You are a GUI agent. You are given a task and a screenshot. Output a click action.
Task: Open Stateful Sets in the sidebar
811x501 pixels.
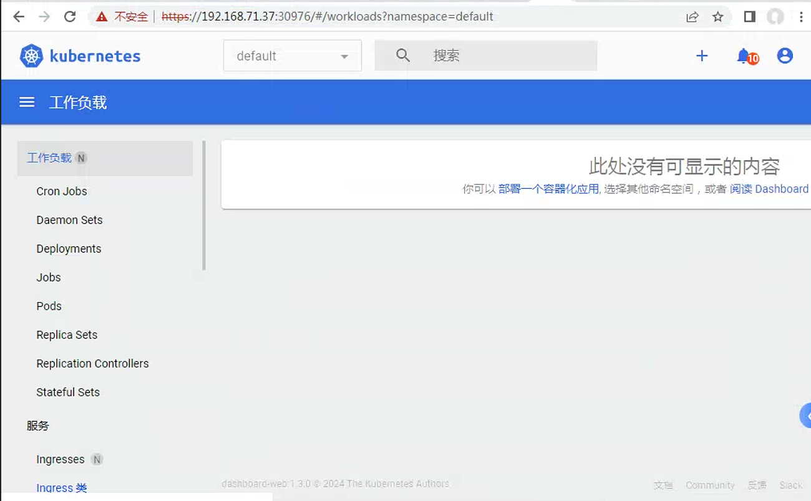[x=68, y=392]
